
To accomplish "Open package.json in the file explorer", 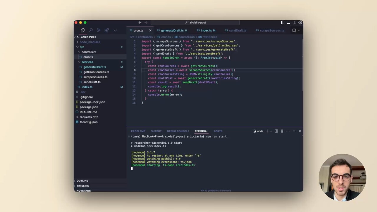I will 89,107.
